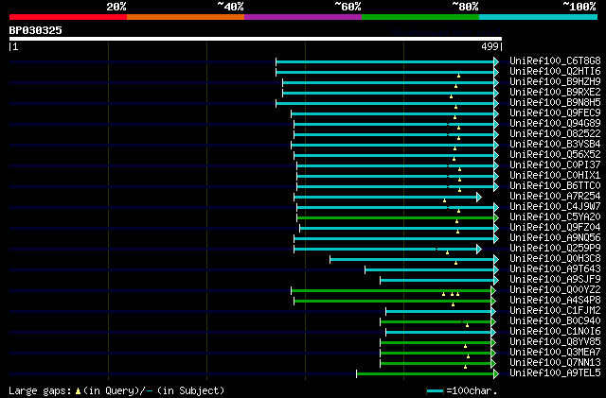
Task: Click the orange ~40% identity color segment
Action: pos(186,17)
